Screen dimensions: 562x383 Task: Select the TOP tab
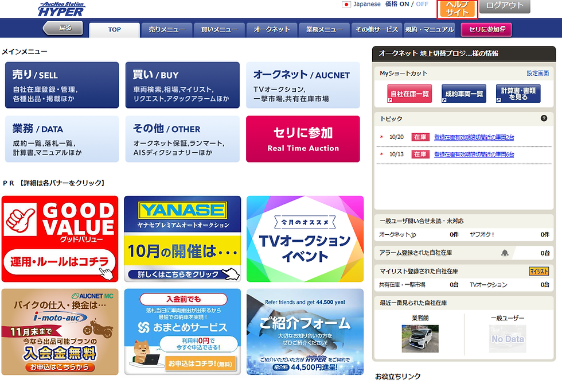click(x=114, y=30)
